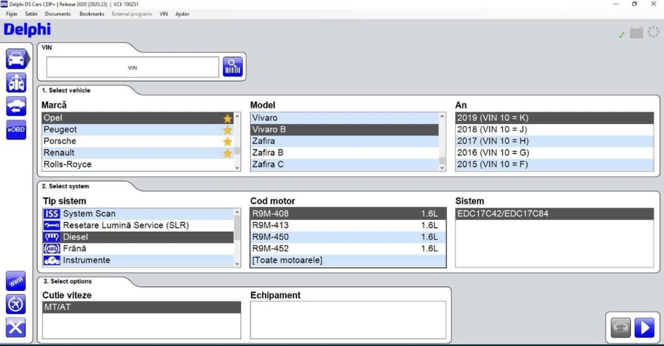Open the Fișier menu

12,14
